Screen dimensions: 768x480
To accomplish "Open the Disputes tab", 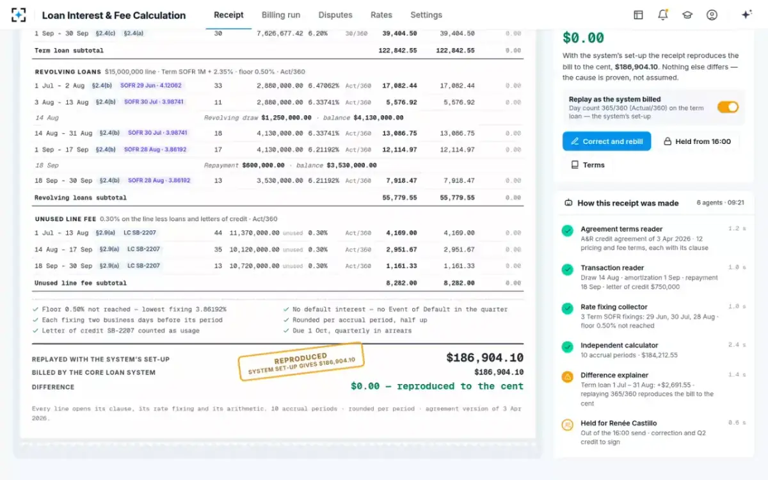I will coord(335,15).
